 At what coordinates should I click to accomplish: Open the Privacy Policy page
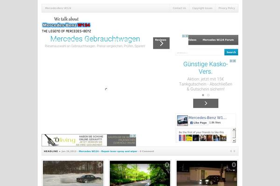(227, 8)
